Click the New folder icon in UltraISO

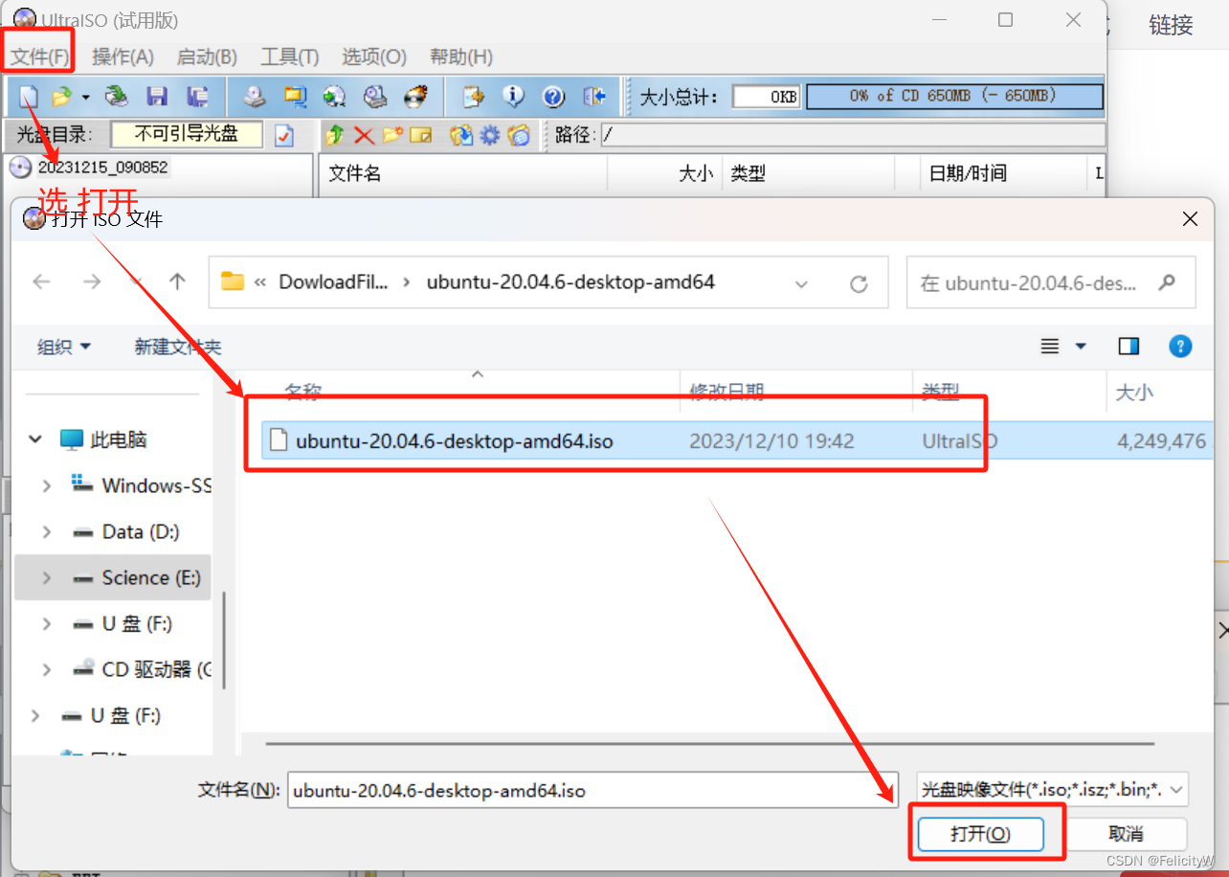tap(392, 135)
